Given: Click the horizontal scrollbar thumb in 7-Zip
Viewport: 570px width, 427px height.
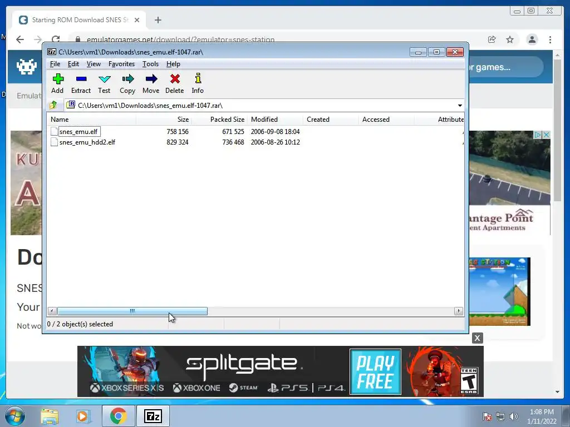Looking at the screenshot, I should coord(132,311).
